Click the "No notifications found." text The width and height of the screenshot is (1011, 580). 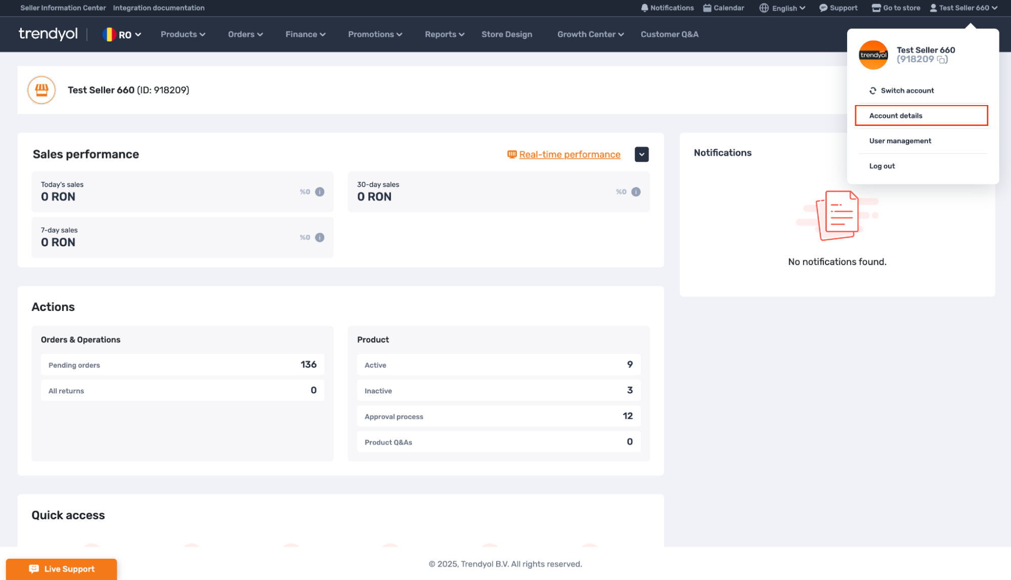(837, 262)
